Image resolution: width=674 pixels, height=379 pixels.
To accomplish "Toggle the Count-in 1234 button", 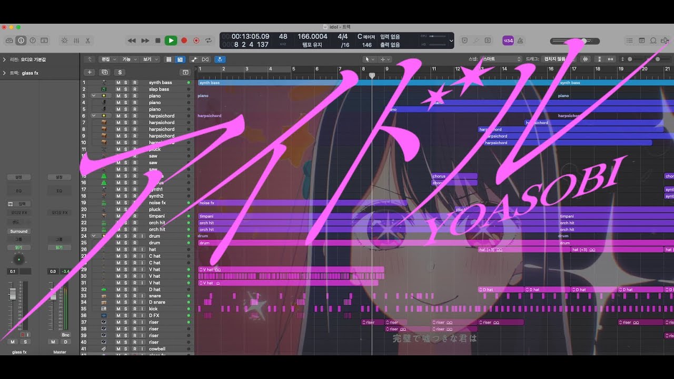I will click(x=508, y=41).
